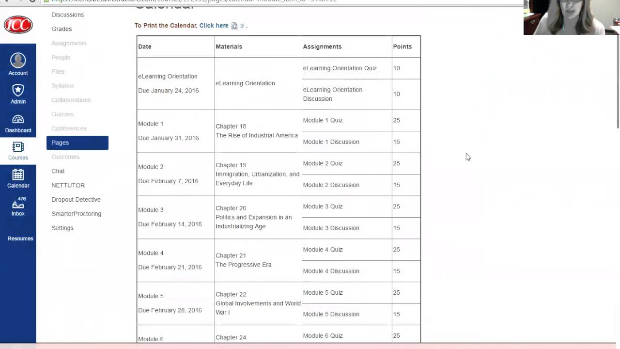Open Dropout Detective in the course menu
Image resolution: width=620 pixels, height=349 pixels.
(x=76, y=199)
